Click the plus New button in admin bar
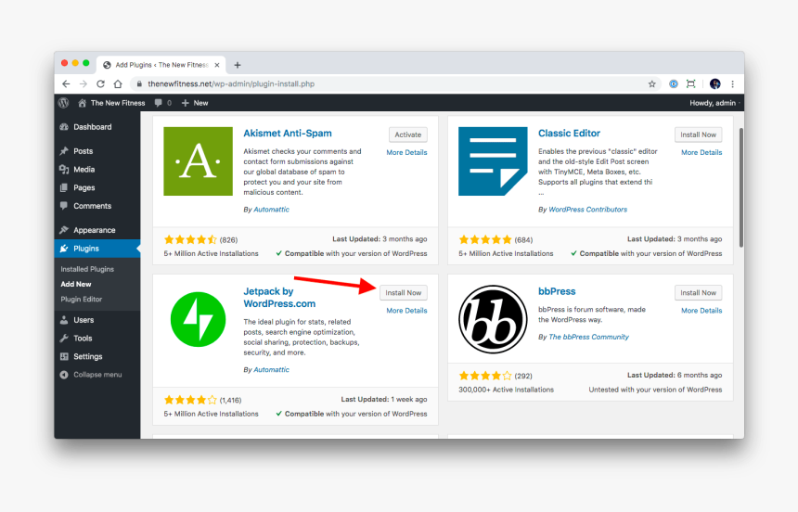Viewport: 798px width, 512px height. click(195, 103)
